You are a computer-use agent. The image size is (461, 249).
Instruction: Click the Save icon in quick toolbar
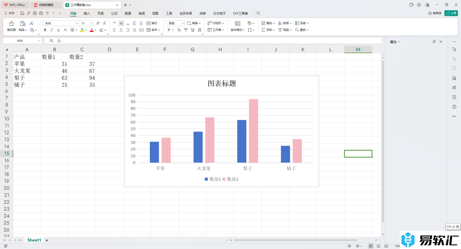(22, 13)
